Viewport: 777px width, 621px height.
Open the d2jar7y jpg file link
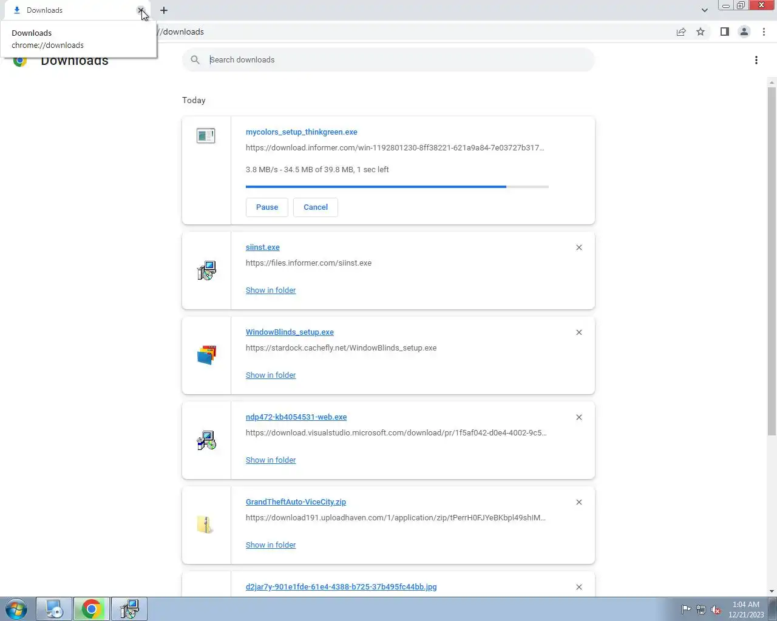[341, 587]
